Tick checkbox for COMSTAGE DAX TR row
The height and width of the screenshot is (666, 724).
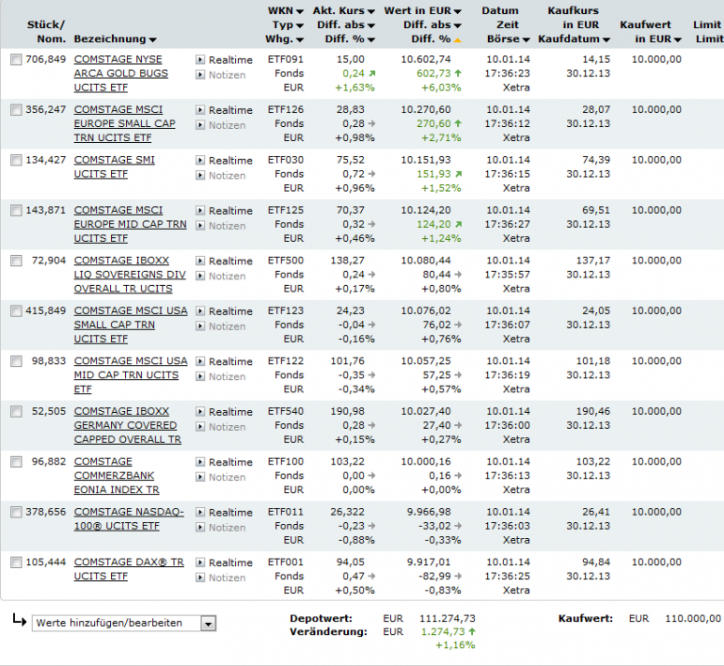click(16, 563)
